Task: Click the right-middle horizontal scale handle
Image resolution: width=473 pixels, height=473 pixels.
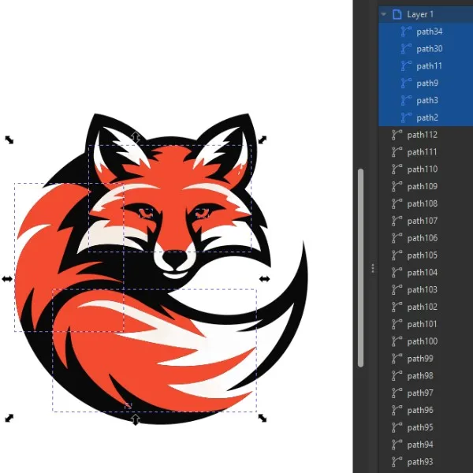Action: point(264,278)
